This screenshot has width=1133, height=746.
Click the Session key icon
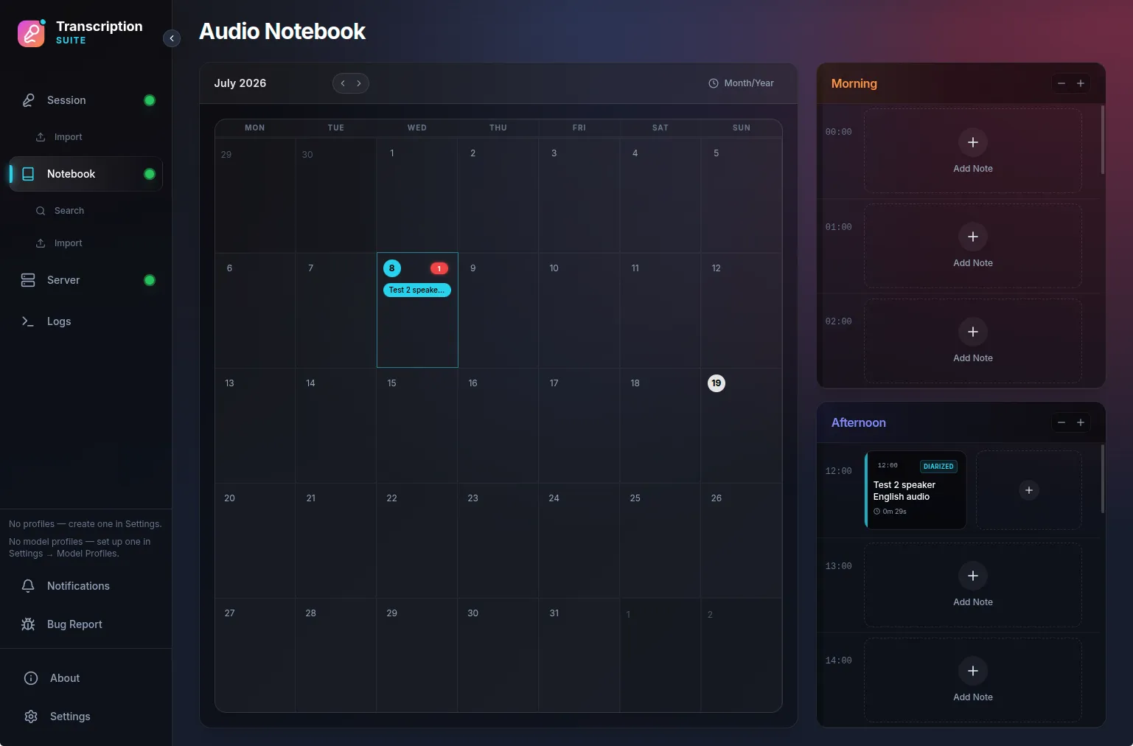[28, 100]
